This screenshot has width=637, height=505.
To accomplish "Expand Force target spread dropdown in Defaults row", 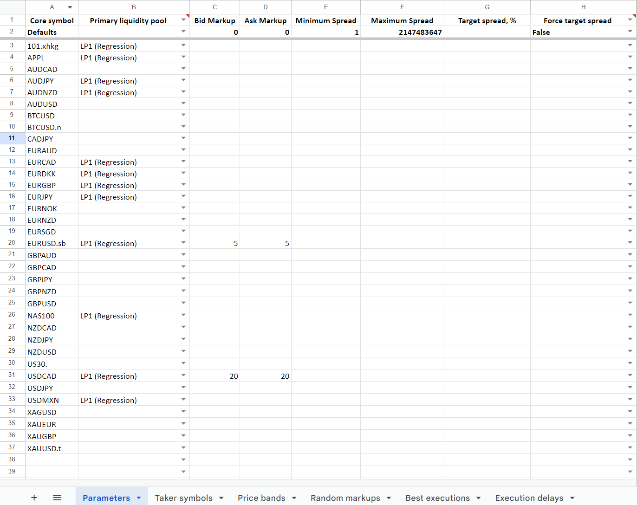I will point(630,32).
